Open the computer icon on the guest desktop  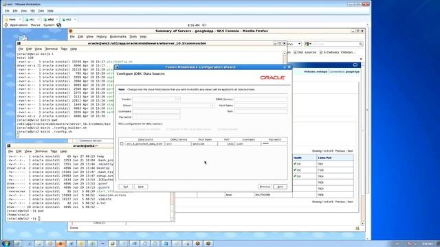pos(23,38)
